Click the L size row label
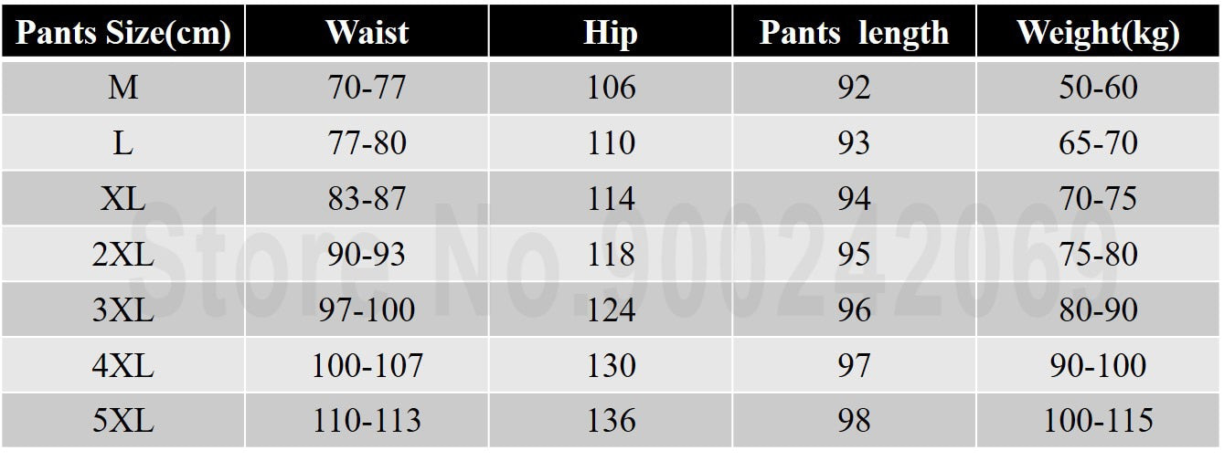 122,143
